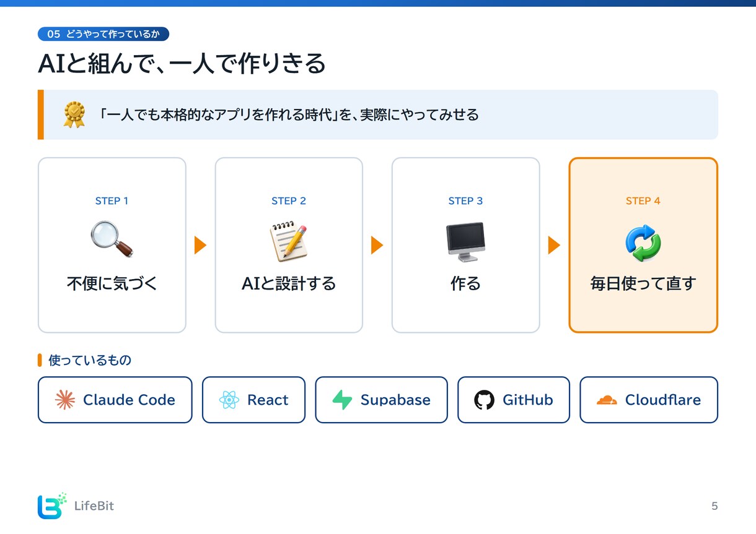Screen dimensions: 756x534
Task: Click the STEP 3 label
Action: pyautogui.click(x=465, y=200)
